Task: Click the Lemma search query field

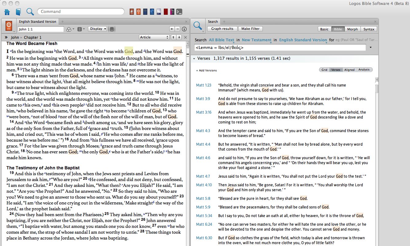Action: click(x=280, y=48)
